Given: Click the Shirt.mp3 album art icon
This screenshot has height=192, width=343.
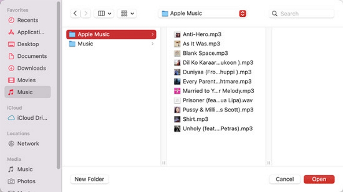Looking at the screenshot, I should (x=177, y=119).
